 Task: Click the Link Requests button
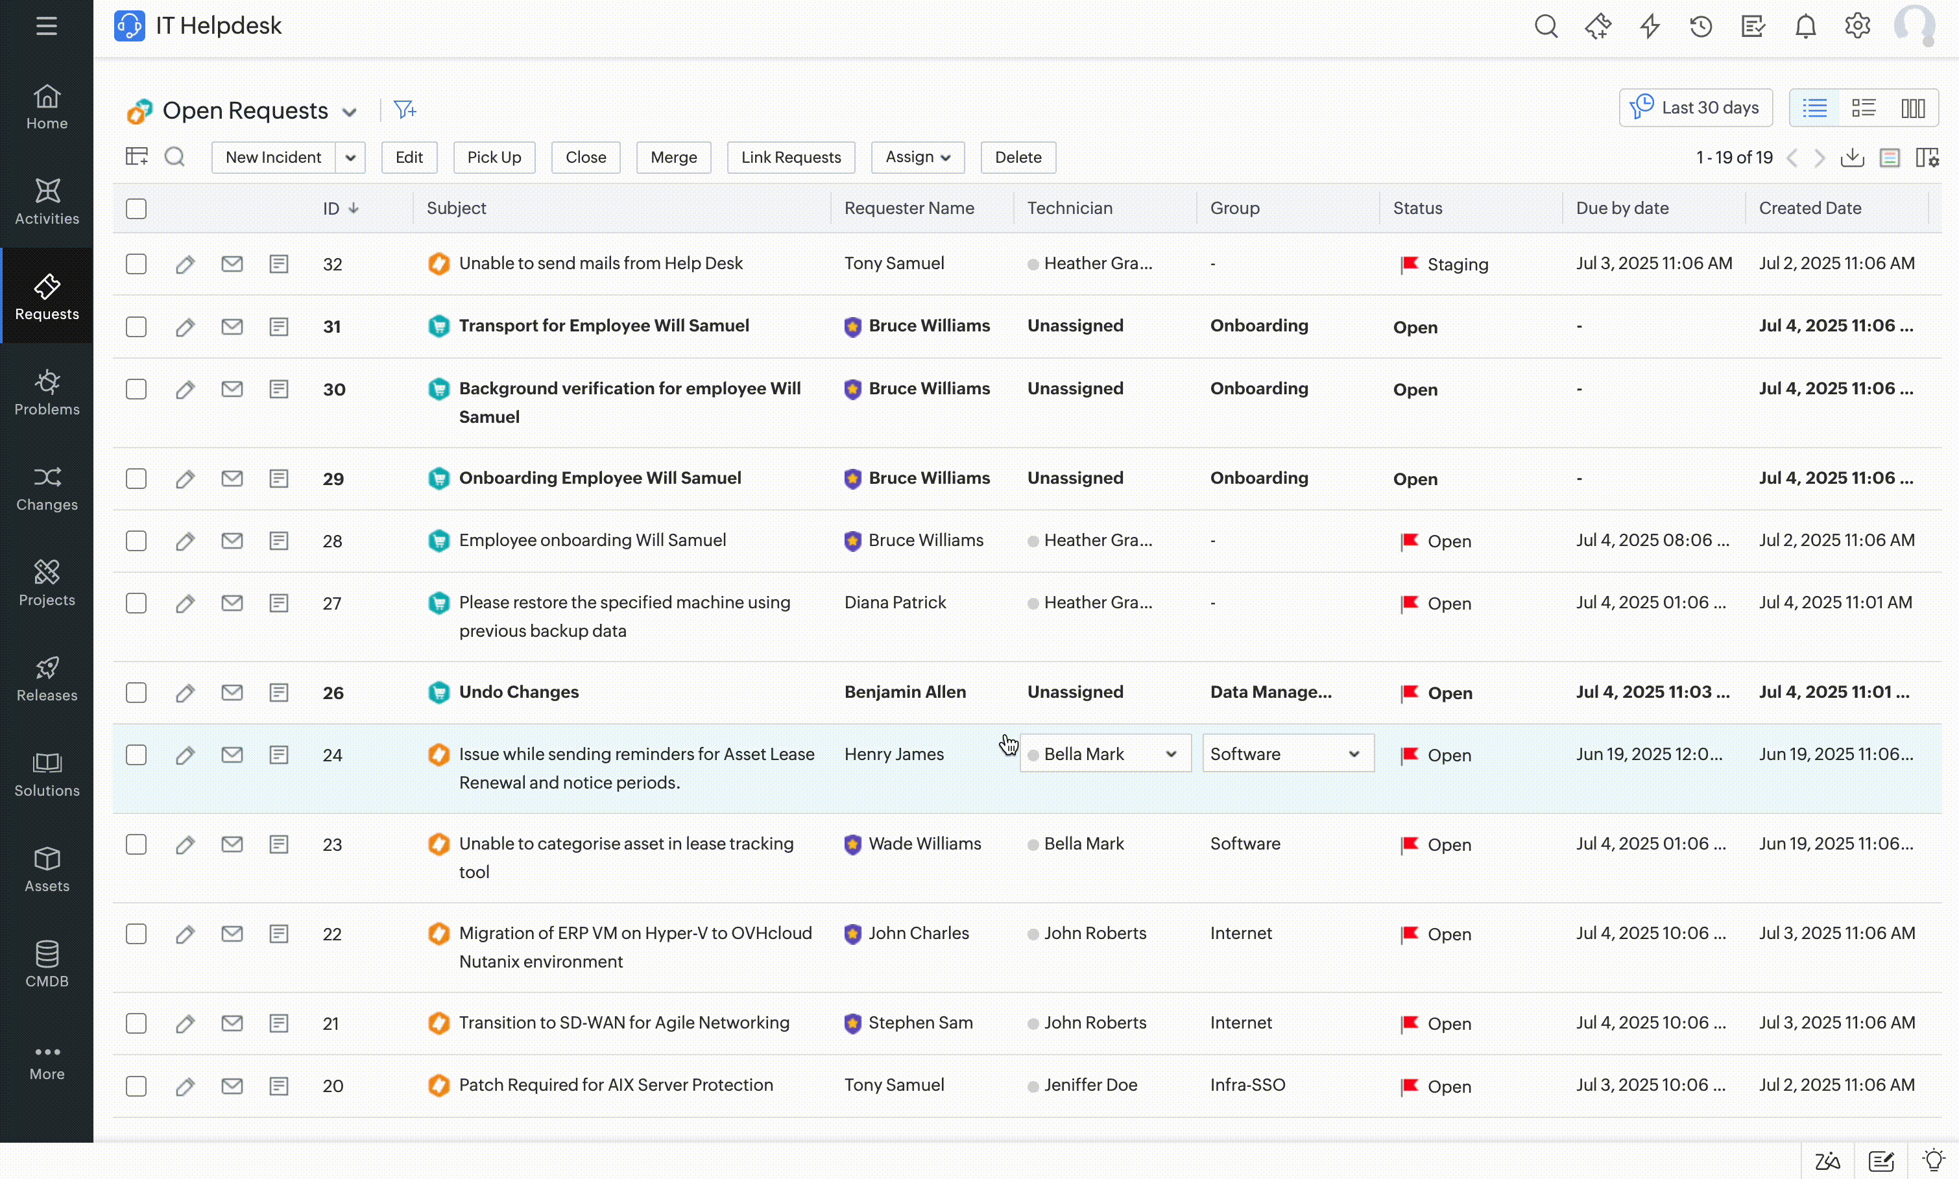click(791, 158)
